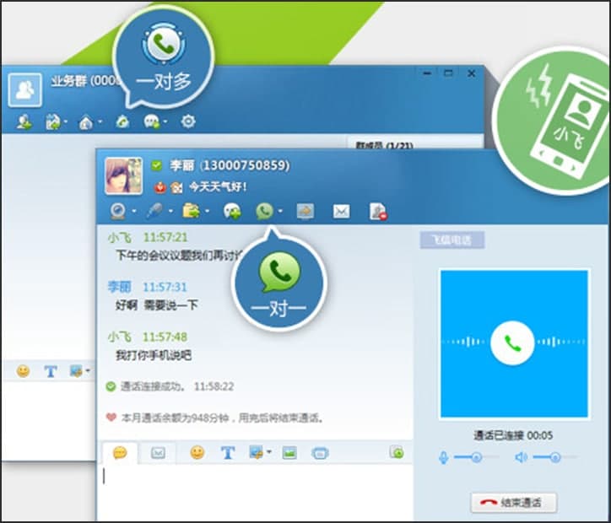Click the green status check icon beside 李丽
611x523 pixels.
pyautogui.click(x=157, y=166)
